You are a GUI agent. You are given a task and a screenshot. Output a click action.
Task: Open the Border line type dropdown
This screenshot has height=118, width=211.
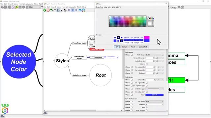click(155, 89)
